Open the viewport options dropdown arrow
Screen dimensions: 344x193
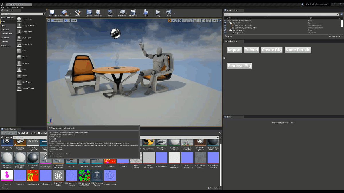point(49,21)
